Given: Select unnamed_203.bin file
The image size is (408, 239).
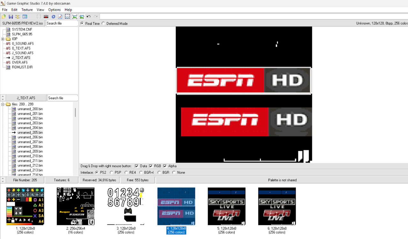Looking at the screenshot, I should pyautogui.click(x=30, y=123).
